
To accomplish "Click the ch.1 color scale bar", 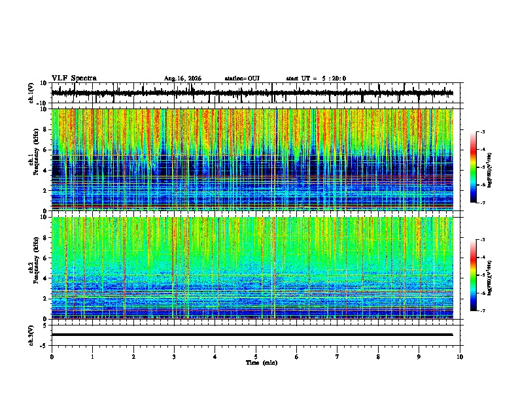I will [x=474, y=167].
